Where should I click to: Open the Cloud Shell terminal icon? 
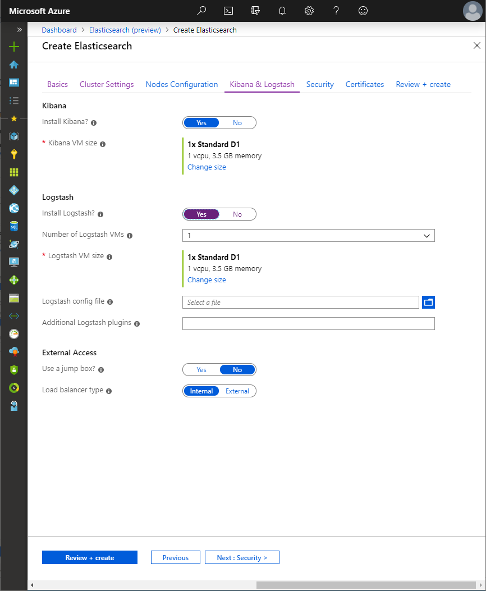(x=228, y=11)
